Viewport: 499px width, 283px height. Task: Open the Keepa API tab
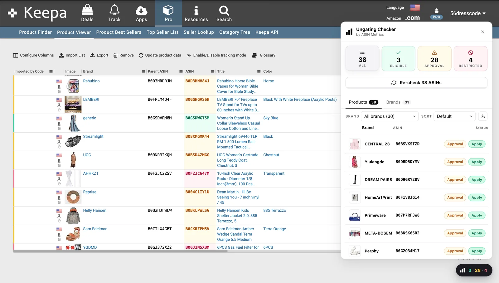coord(267,32)
